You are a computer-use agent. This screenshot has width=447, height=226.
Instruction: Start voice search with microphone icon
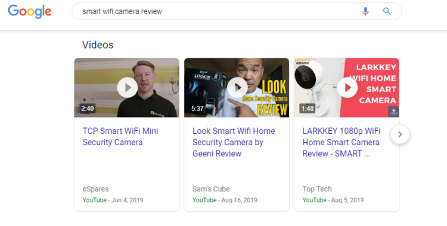point(365,11)
